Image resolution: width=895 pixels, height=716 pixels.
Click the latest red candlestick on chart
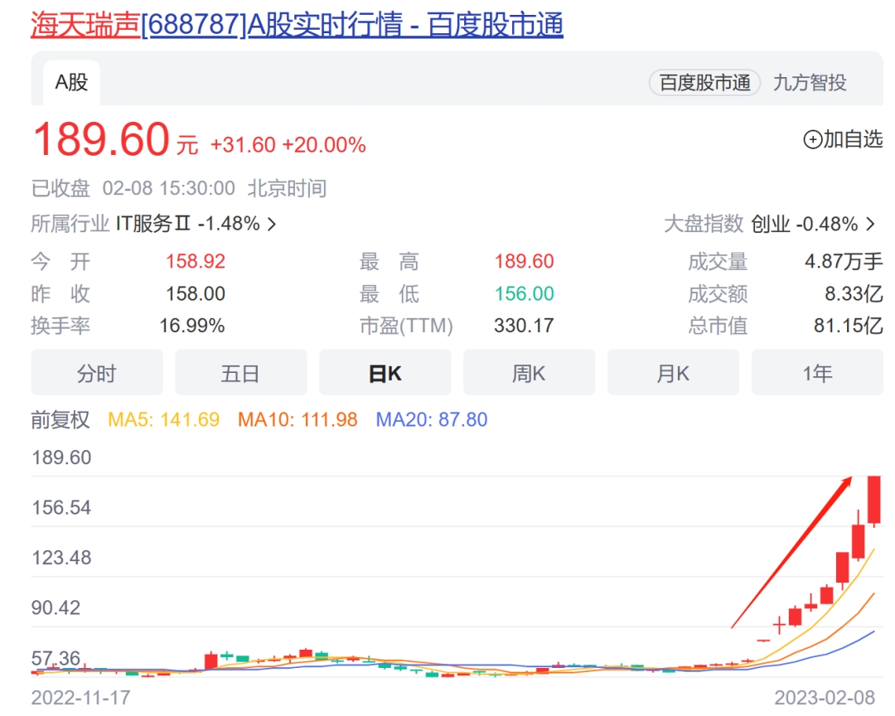click(x=874, y=500)
